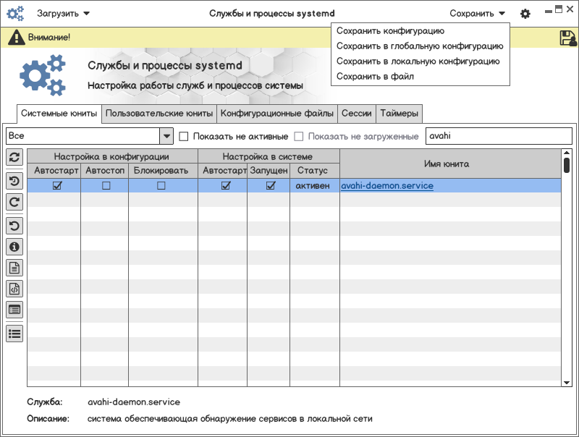579x437 pixels.
Task: Expand the 'Все' filter combo box
Action: click(x=166, y=136)
